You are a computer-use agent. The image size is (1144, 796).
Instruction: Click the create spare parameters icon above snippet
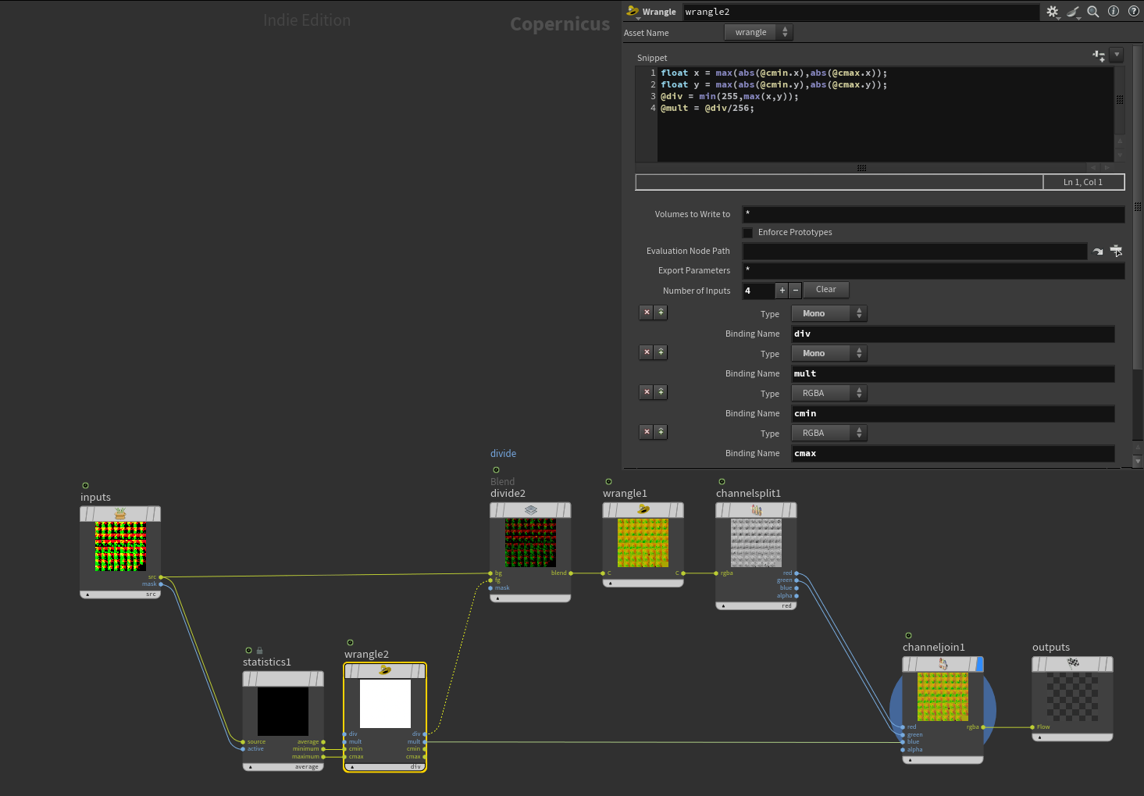click(x=1099, y=55)
